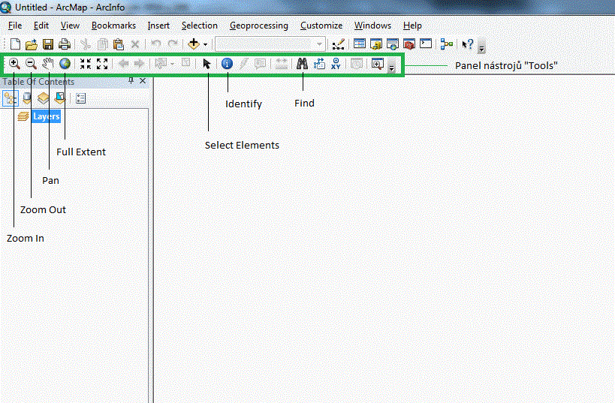The image size is (615, 403).
Task: Go back to previous extent arrow
Action: 124,64
